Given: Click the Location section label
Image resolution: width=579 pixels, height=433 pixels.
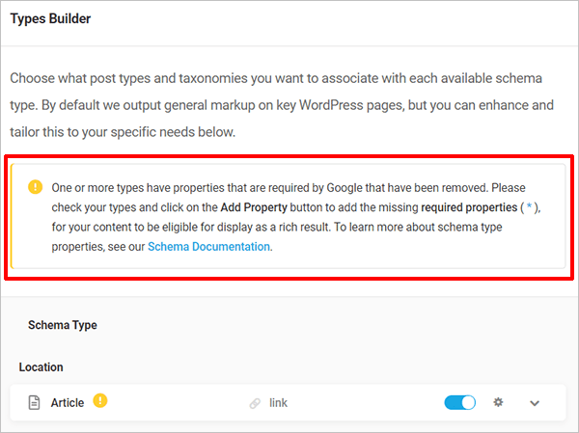Looking at the screenshot, I should pyautogui.click(x=41, y=367).
